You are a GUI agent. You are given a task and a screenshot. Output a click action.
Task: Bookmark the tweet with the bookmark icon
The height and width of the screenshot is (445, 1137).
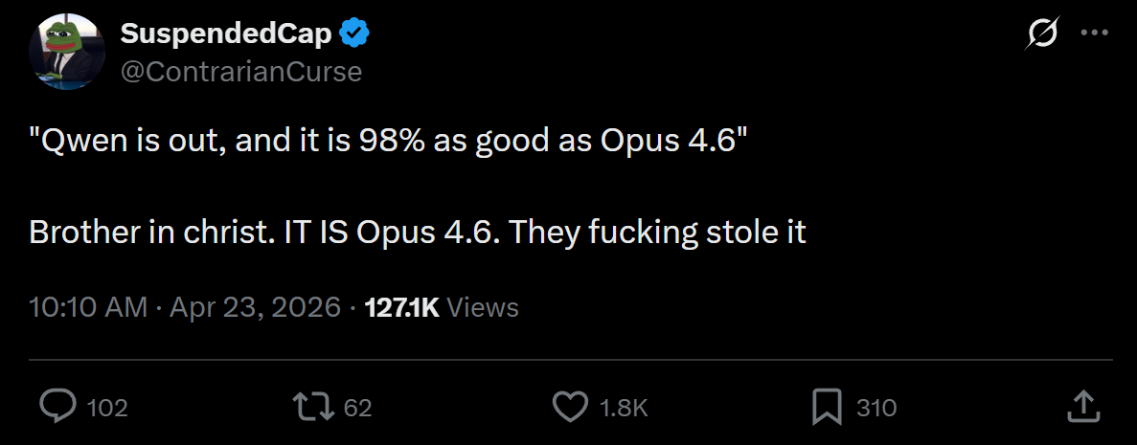pyautogui.click(x=826, y=407)
